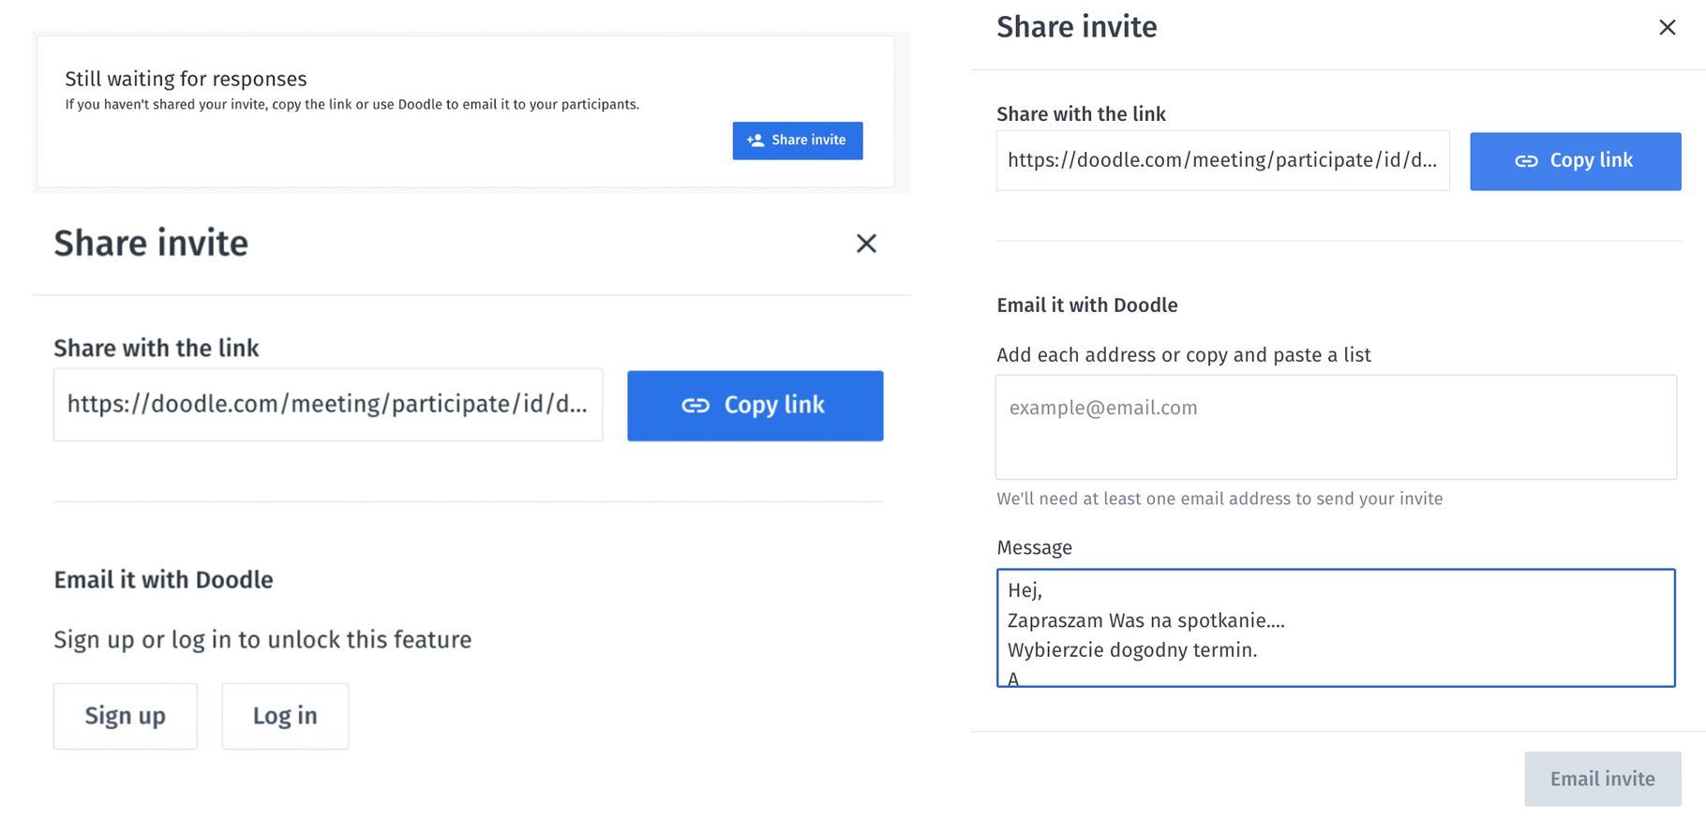Select the Doodle link field above Sign up section
This screenshot has height=819, width=1706.
[327, 405]
